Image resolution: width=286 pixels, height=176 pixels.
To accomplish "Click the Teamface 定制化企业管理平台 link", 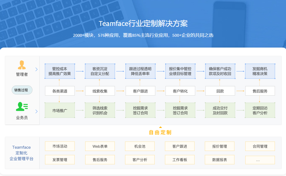I will tap(22, 153).
